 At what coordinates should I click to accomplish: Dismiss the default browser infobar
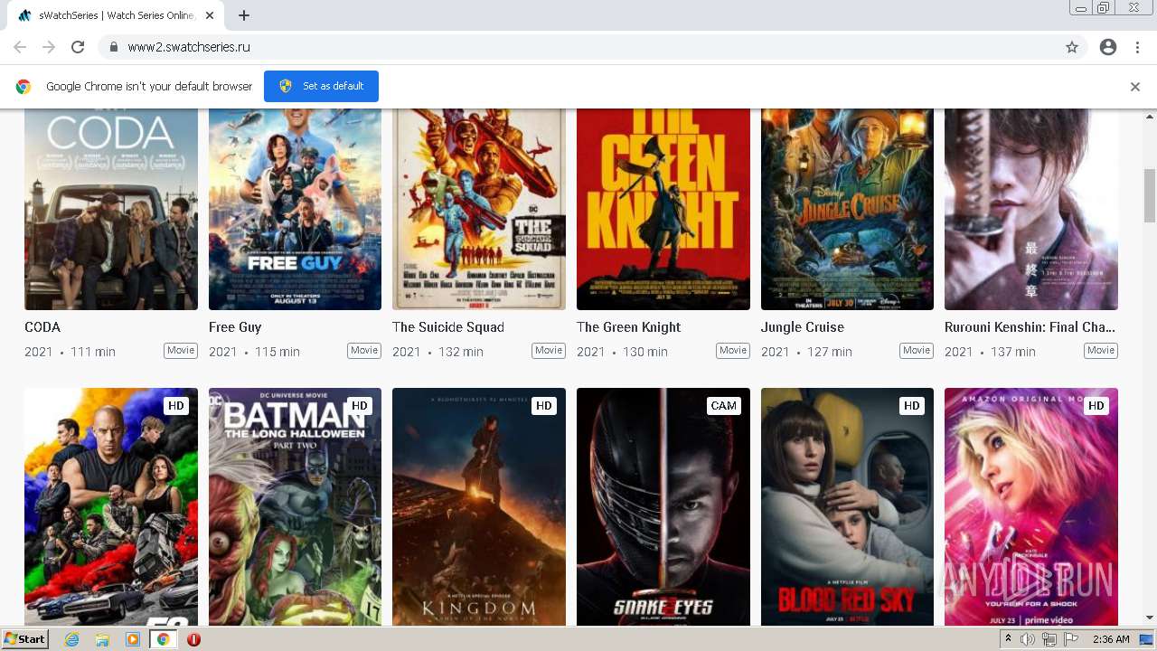coord(1135,87)
